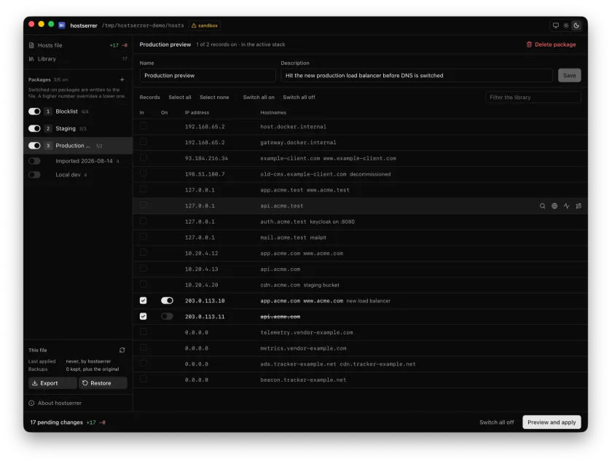Click the Library books icon
The height and width of the screenshot is (464, 612).
(31, 59)
